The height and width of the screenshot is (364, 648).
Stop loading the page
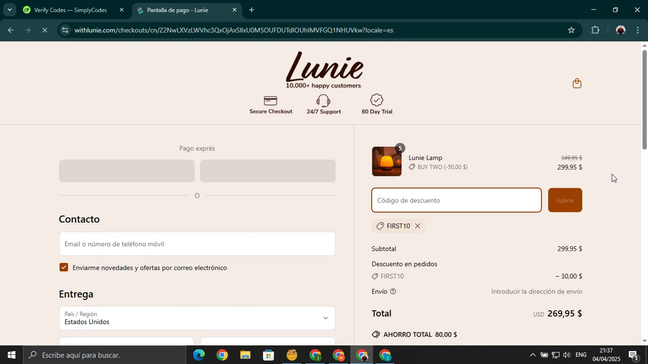[44, 30]
